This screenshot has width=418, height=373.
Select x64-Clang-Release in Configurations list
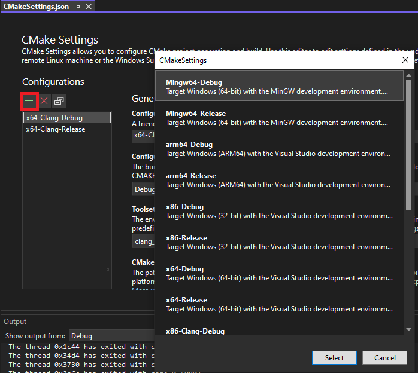(x=67, y=129)
